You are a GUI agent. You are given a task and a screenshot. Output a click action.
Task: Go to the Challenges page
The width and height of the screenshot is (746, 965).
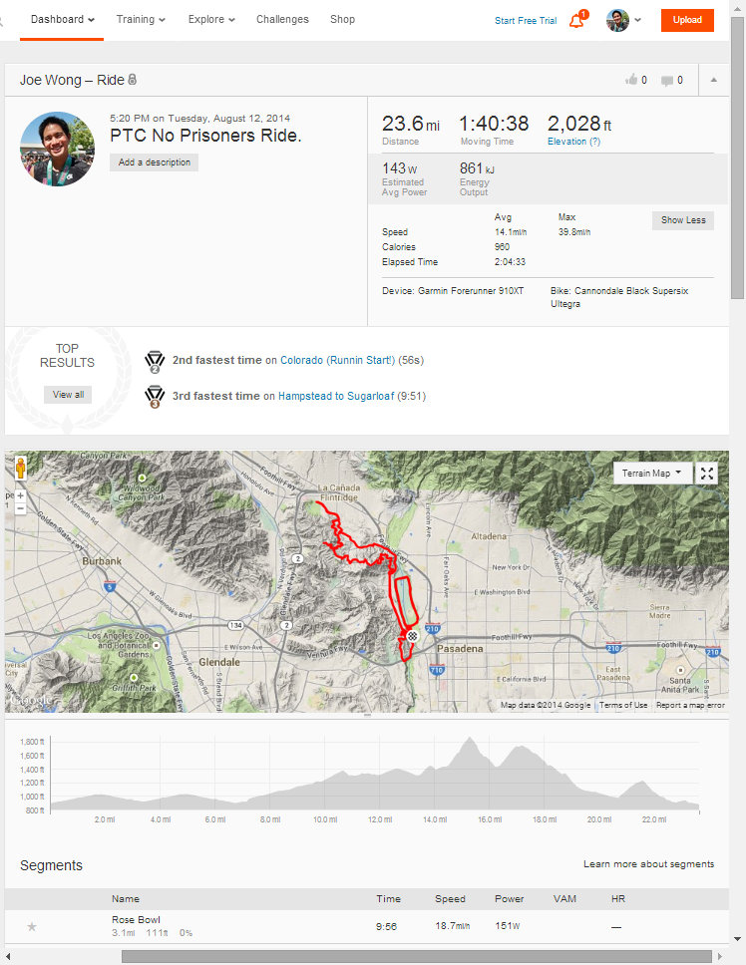tap(282, 19)
